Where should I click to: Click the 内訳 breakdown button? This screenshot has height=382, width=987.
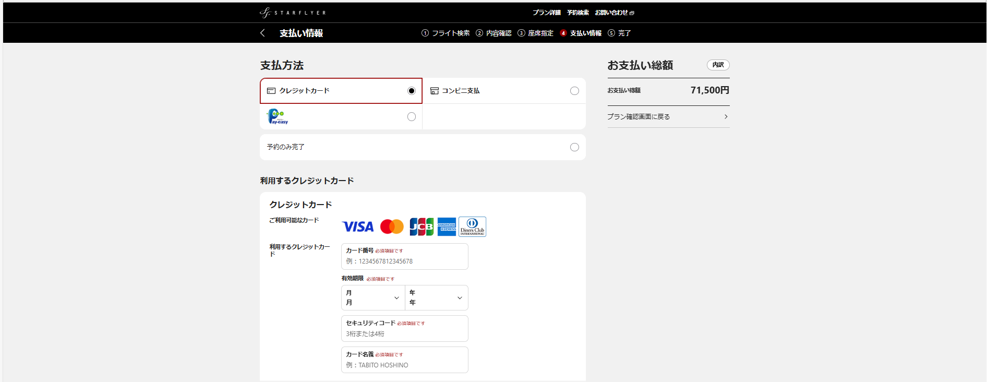tap(718, 65)
